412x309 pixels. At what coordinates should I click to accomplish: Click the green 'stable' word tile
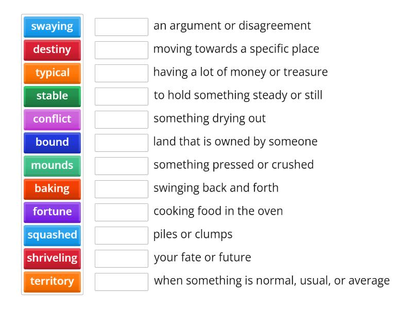52,96
